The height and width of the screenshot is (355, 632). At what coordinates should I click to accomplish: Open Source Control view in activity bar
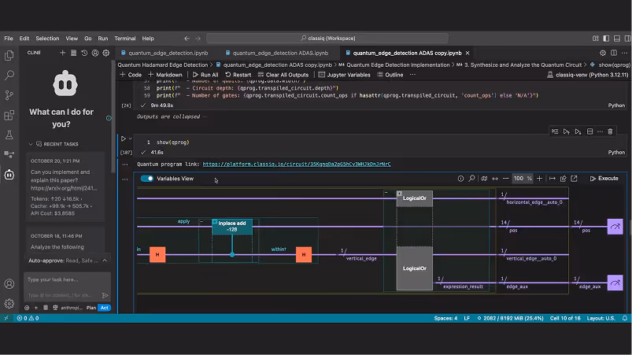pos(9,95)
